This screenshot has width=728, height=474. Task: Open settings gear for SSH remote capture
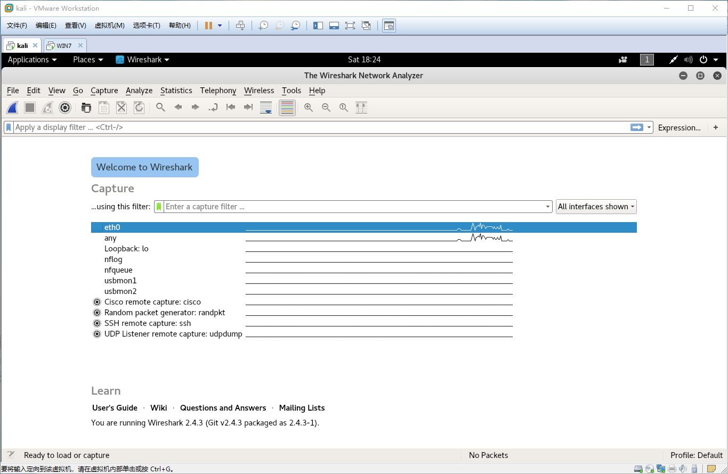(97, 323)
